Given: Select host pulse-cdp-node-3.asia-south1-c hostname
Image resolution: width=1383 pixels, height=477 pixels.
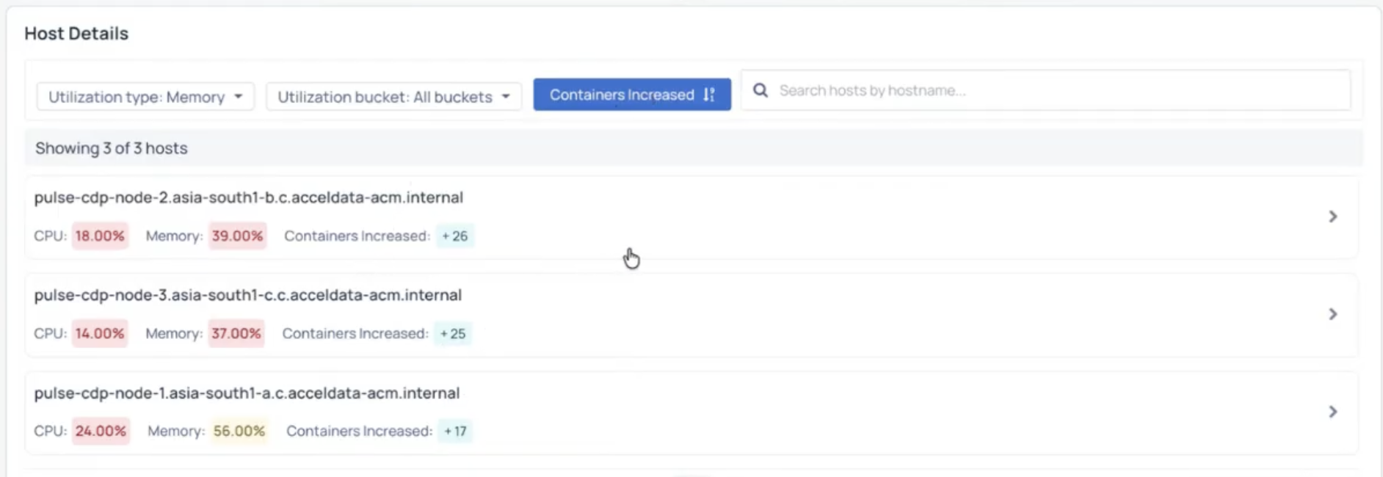Looking at the screenshot, I should pyautogui.click(x=248, y=295).
